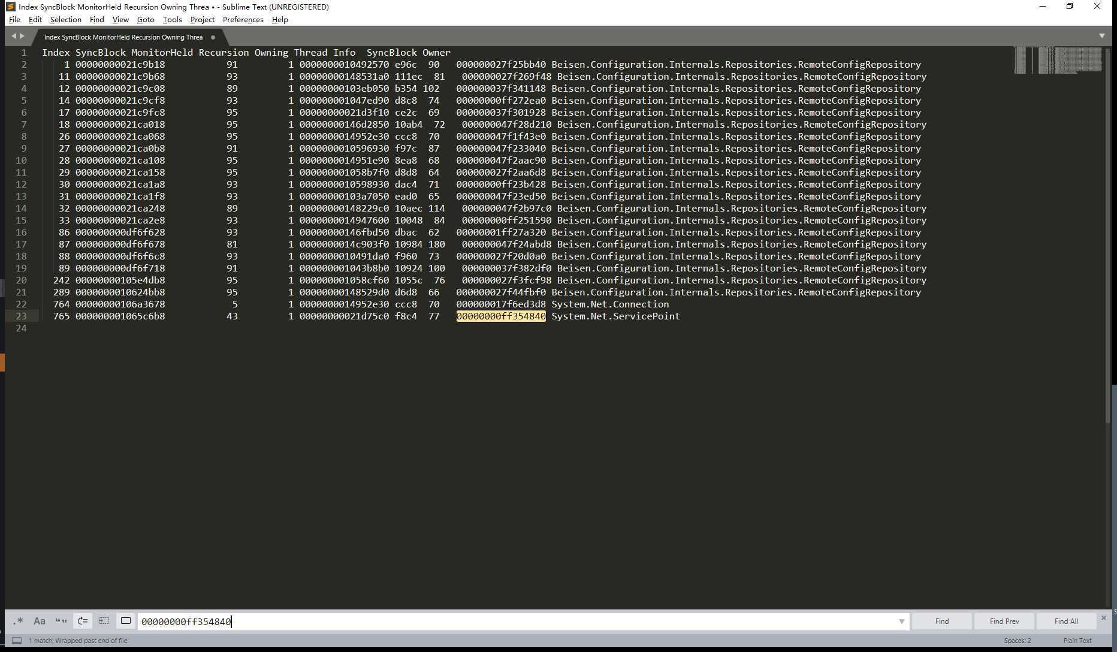Click owner address 000000047f2b97c0
Screen dimensions: 1117x652
tap(506, 209)
